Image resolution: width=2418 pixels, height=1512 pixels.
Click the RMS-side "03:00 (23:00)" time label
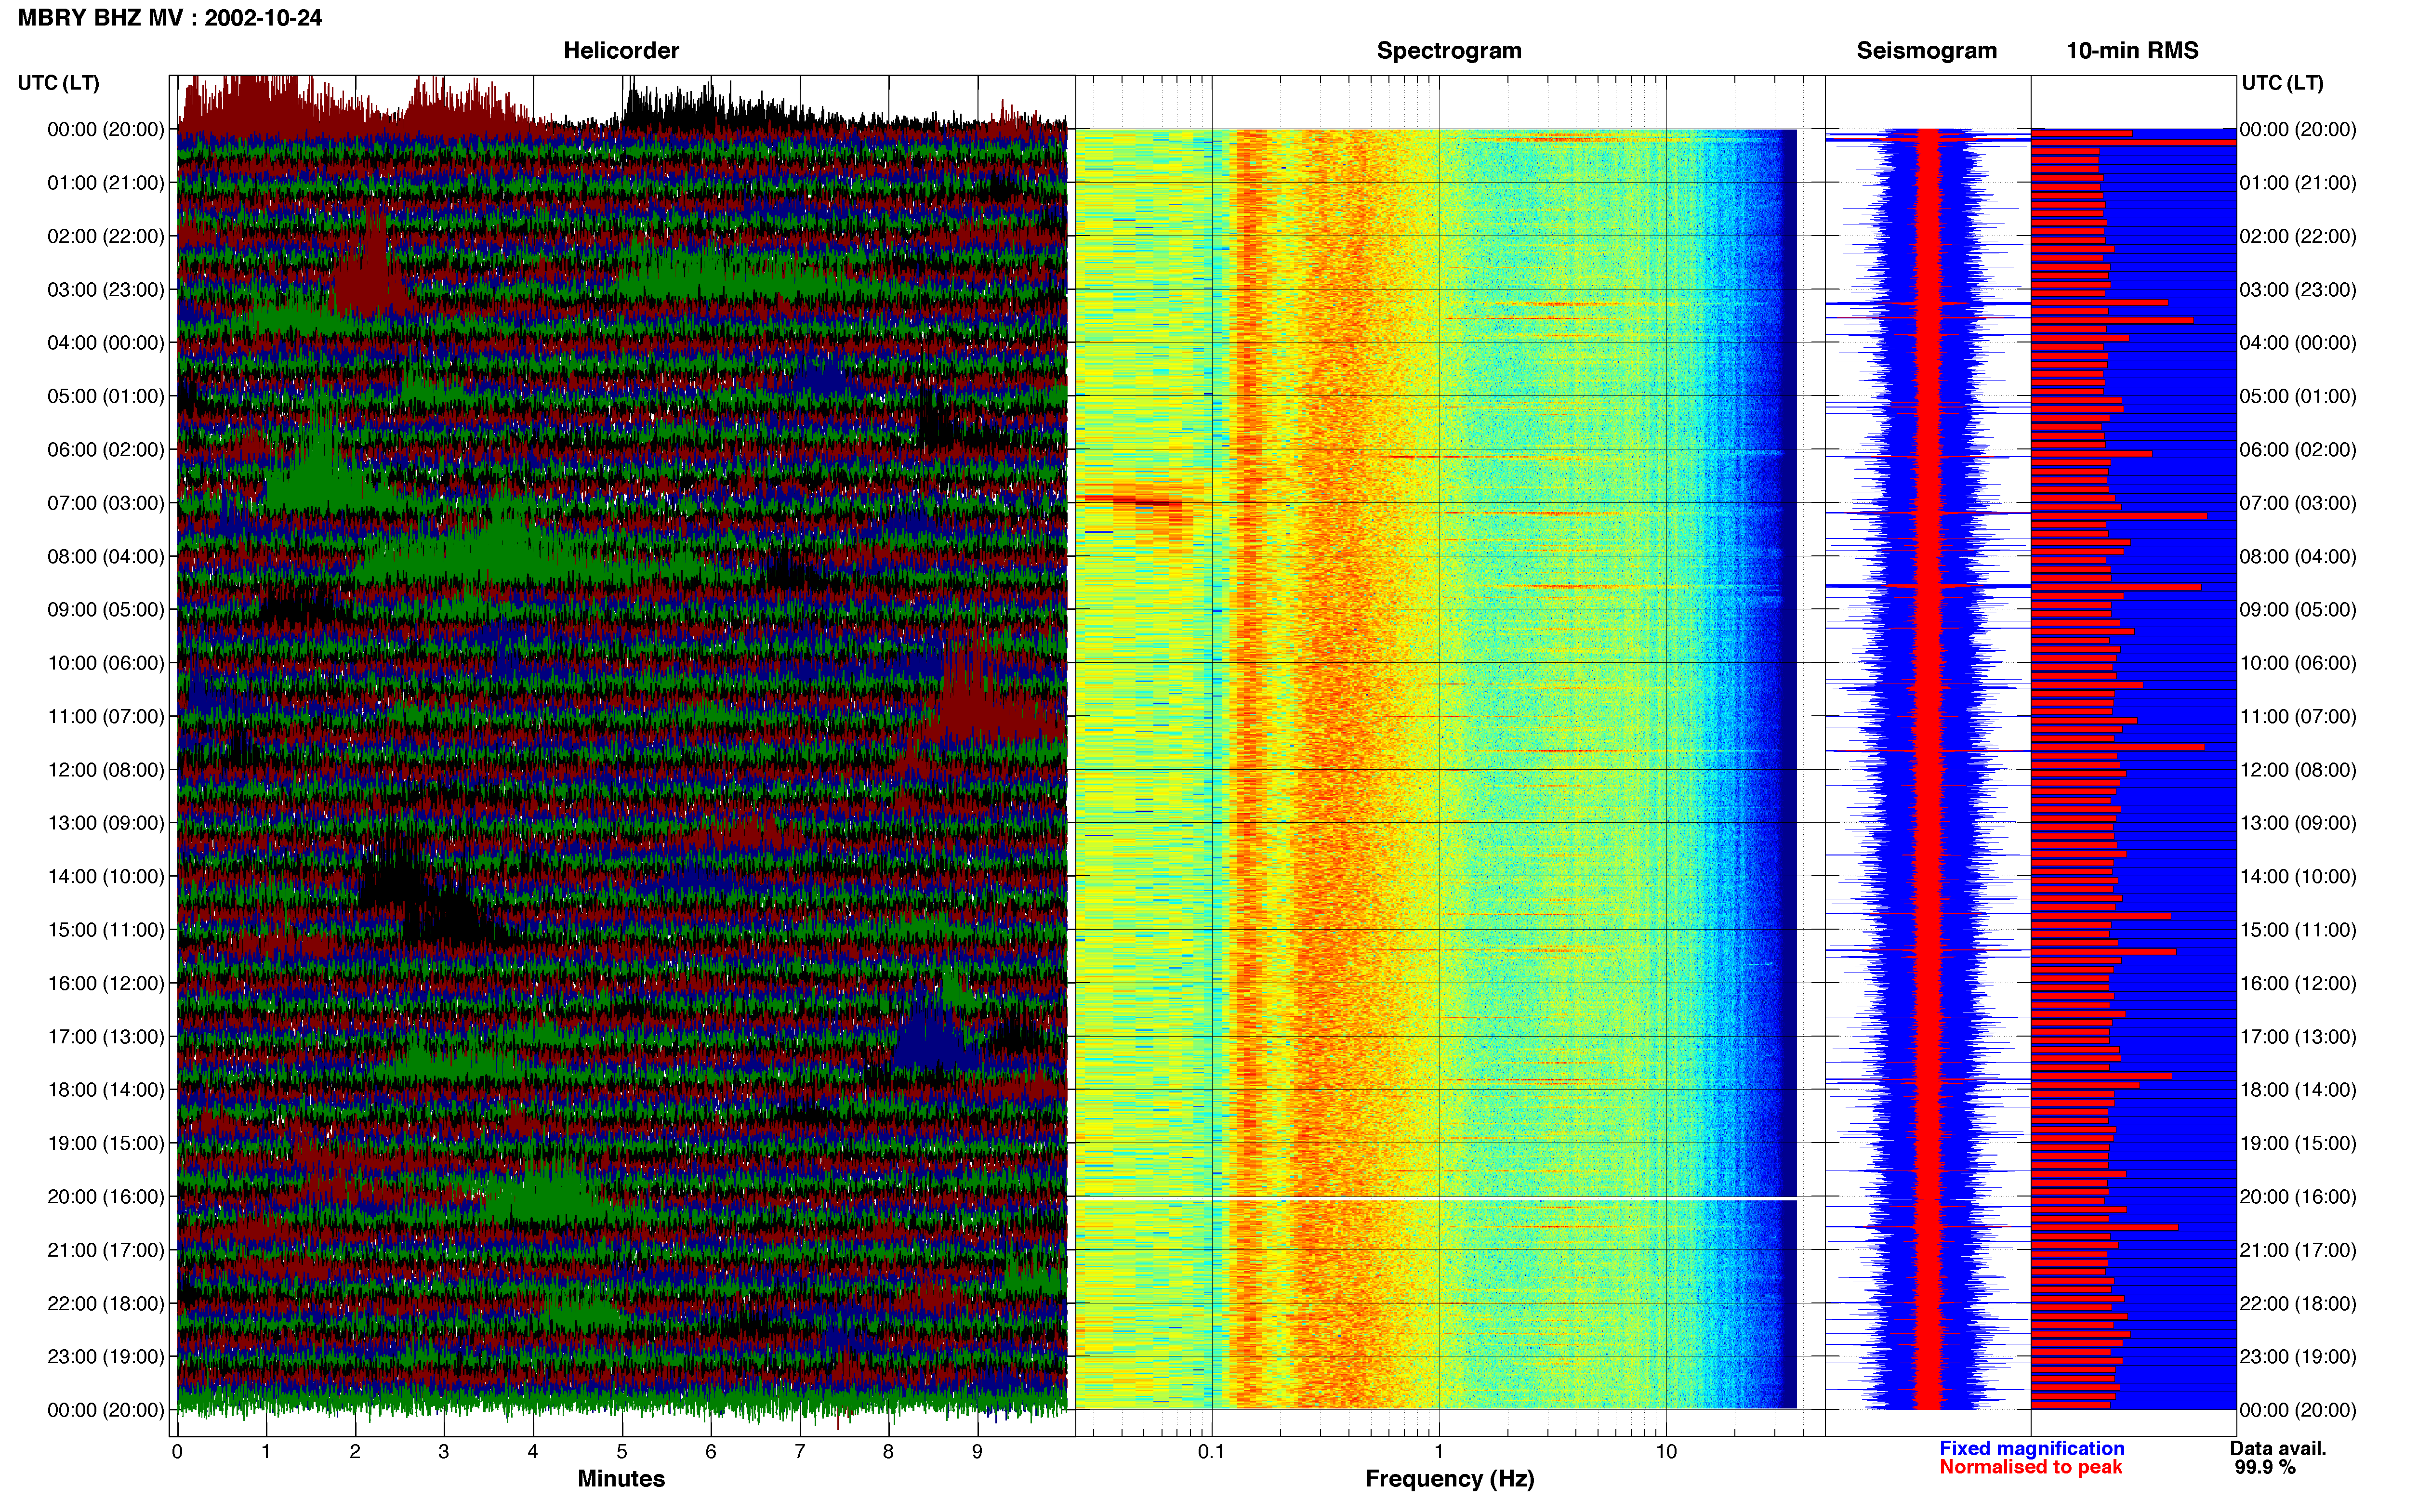coord(2298,289)
